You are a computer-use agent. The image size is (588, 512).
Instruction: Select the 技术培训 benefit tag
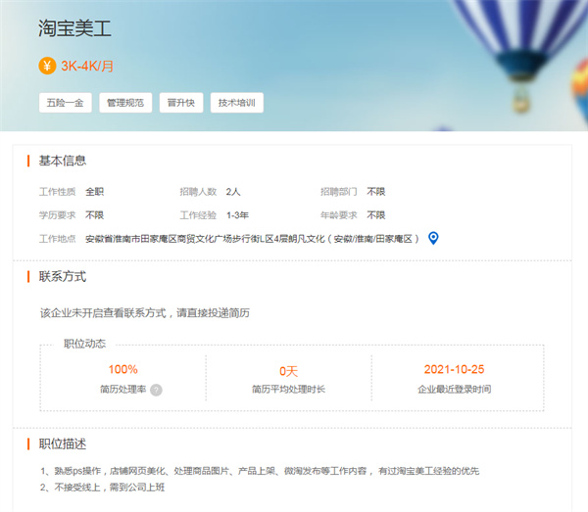[x=236, y=103]
